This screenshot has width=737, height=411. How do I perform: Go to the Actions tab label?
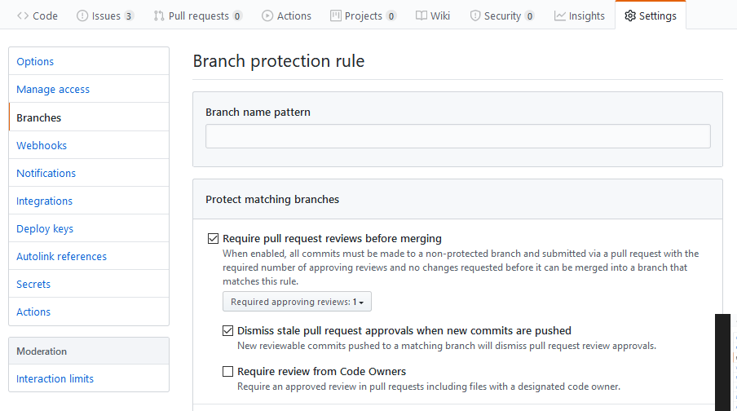click(293, 15)
